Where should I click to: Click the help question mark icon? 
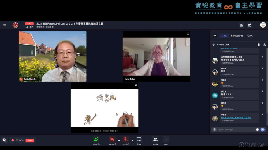(x=4, y=140)
